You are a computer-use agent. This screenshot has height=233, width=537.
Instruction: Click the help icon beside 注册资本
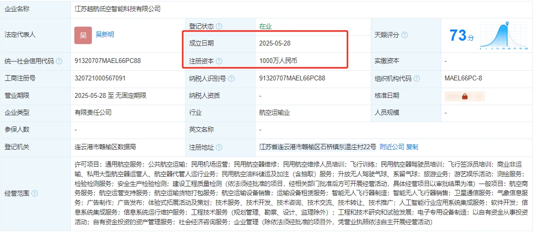click(x=219, y=61)
